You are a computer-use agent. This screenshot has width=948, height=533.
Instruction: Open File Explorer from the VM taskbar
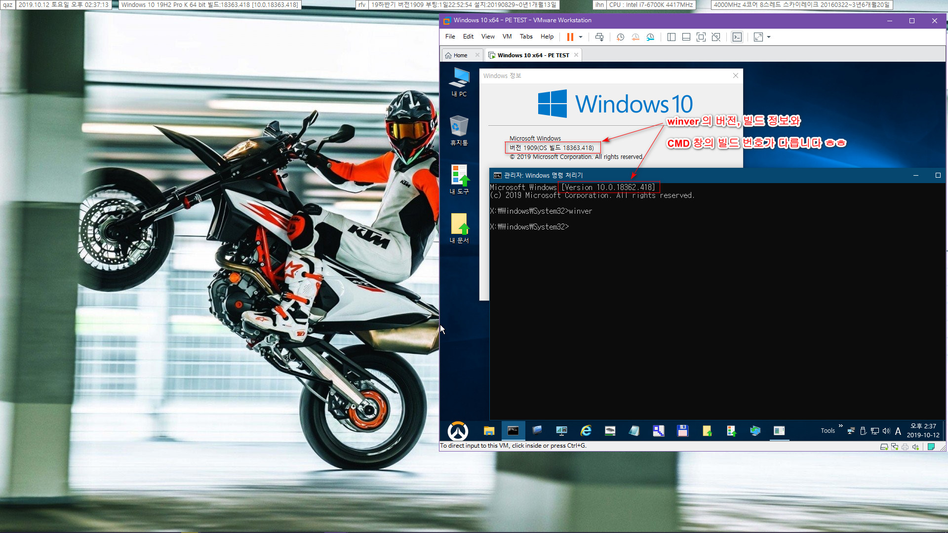489,431
